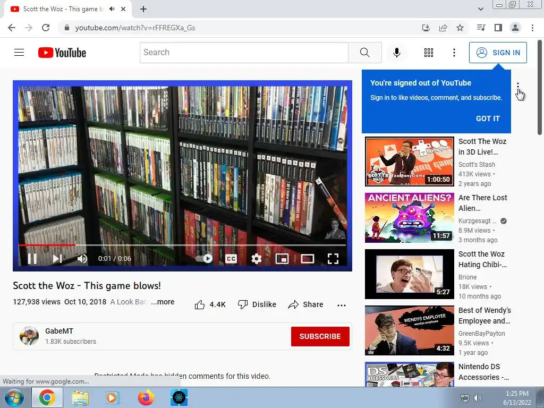Toggle Chrome side panel icon

pyautogui.click(x=498, y=28)
